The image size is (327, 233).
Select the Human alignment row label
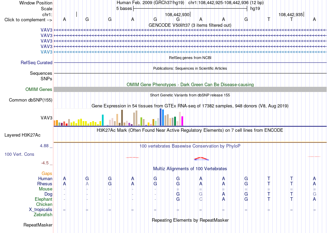[x=45, y=178]
